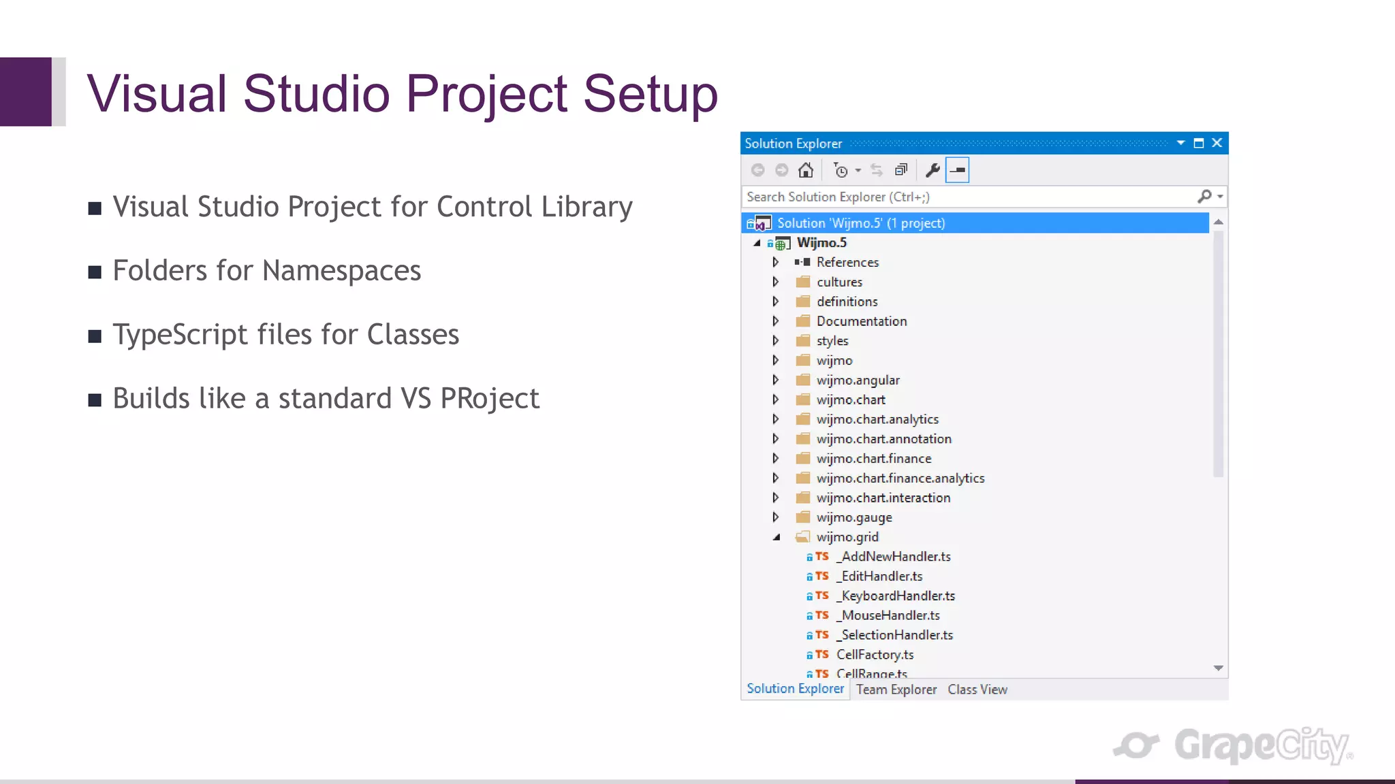The height and width of the screenshot is (784, 1395).
Task: Expand the wijmo.chart.finance.analytics folder
Action: click(x=775, y=478)
